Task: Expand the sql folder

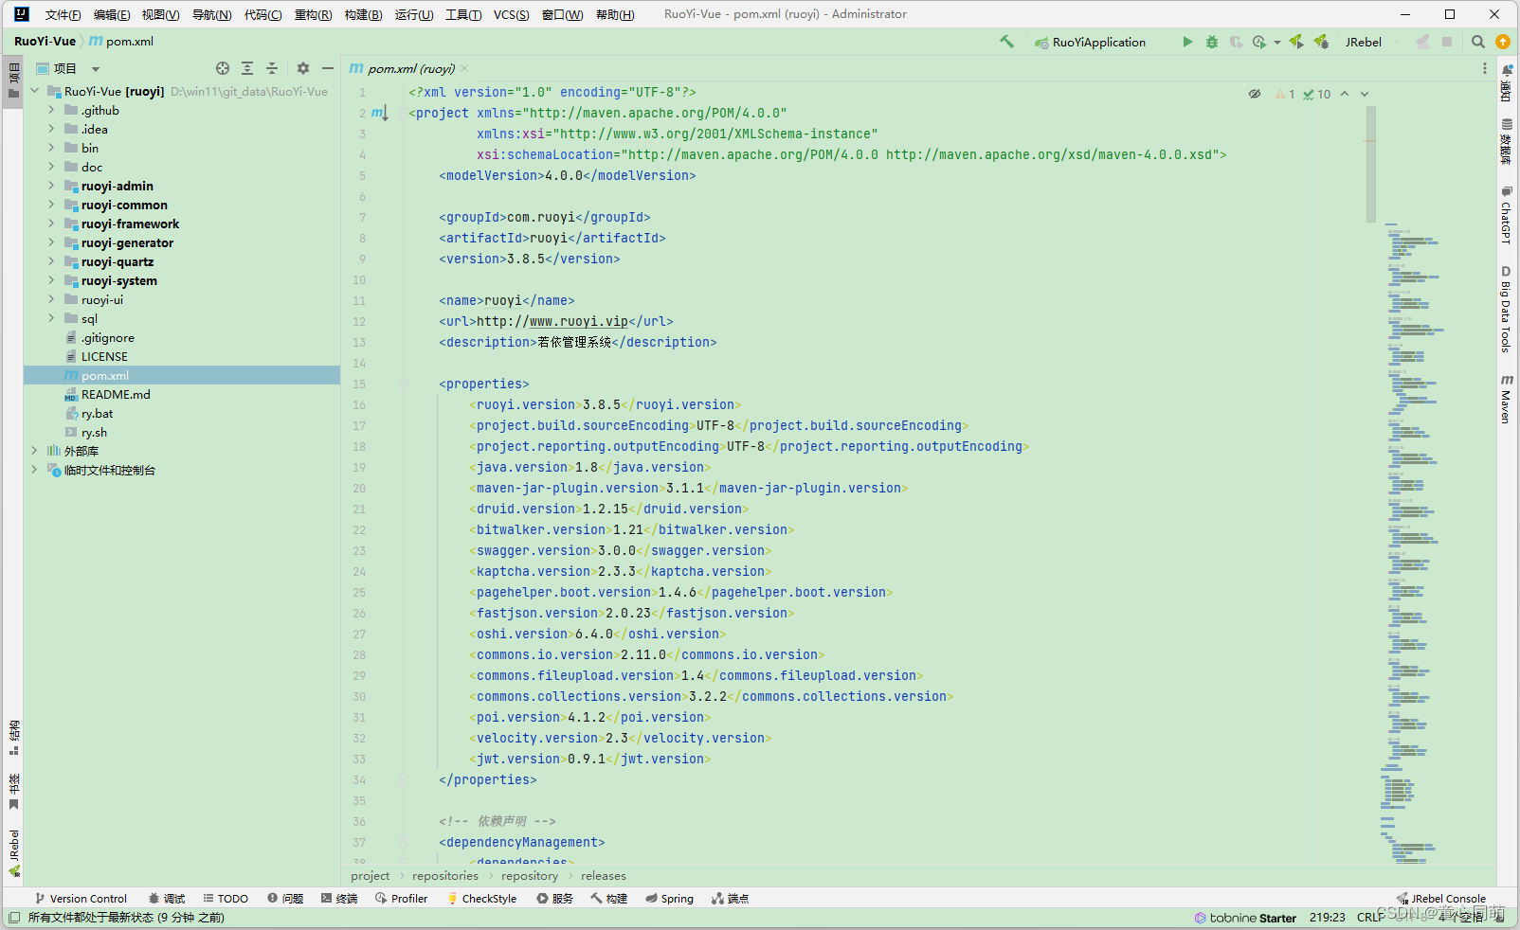Action: (x=51, y=318)
